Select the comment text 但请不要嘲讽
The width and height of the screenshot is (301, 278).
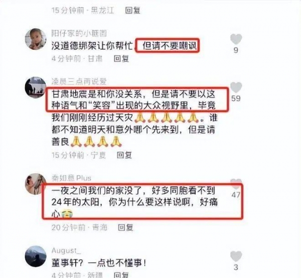tap(170, 46)
